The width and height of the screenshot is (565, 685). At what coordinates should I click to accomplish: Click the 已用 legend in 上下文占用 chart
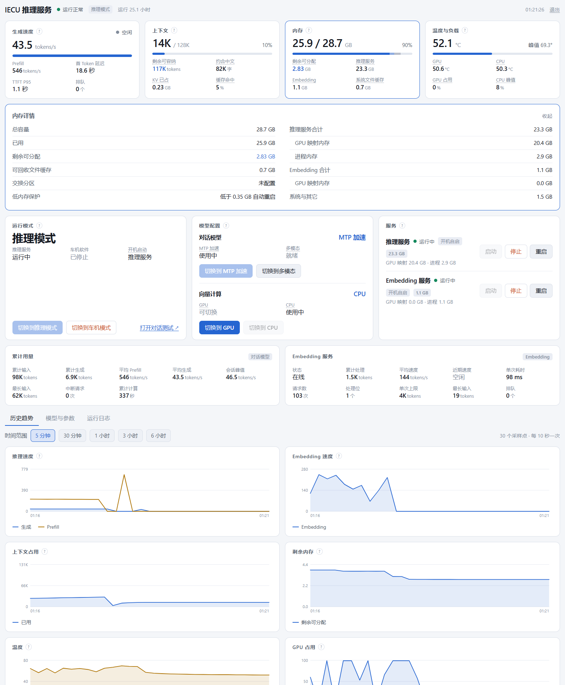click(22, 622)
